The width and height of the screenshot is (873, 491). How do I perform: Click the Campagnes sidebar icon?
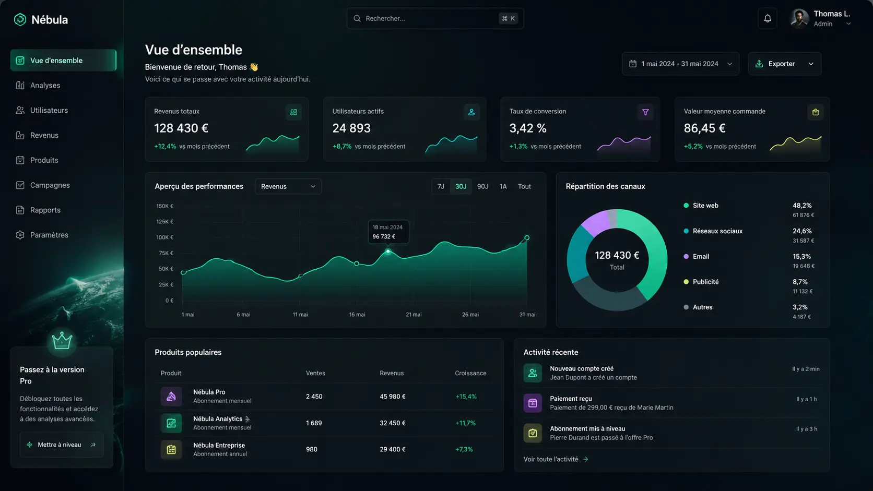pyautogui.click(x=20, y=185)
